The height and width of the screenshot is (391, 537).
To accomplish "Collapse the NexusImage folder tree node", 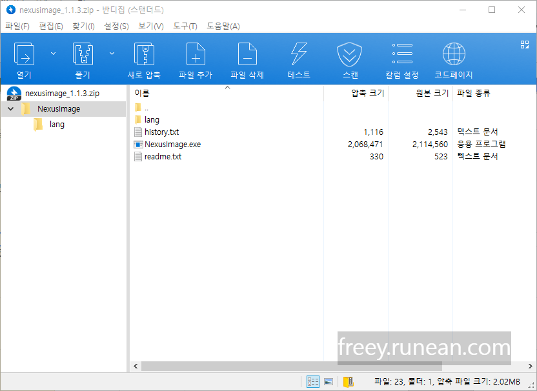I will (x=10, y=109).
